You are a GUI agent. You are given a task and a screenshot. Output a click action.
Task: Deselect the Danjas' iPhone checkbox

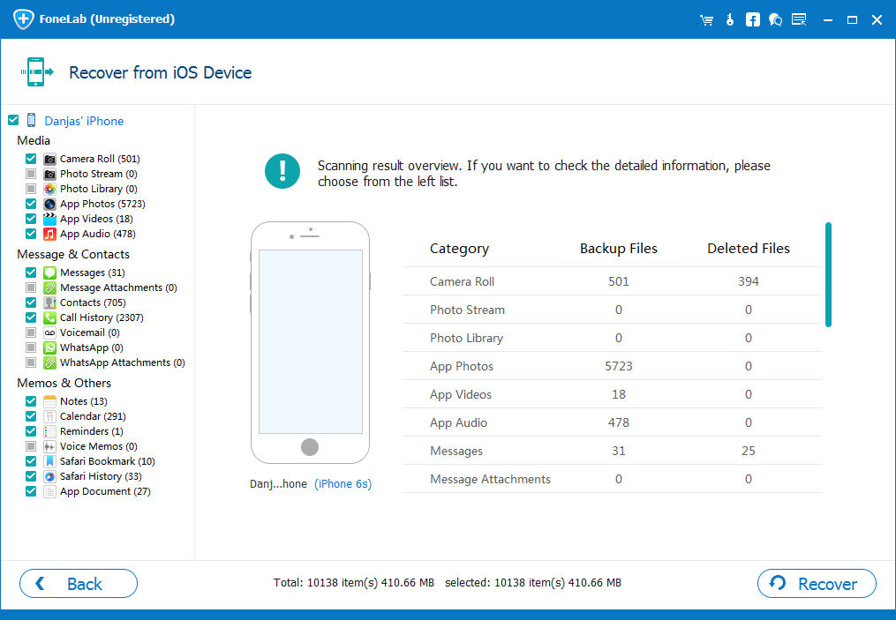click(x=13, y=121)
